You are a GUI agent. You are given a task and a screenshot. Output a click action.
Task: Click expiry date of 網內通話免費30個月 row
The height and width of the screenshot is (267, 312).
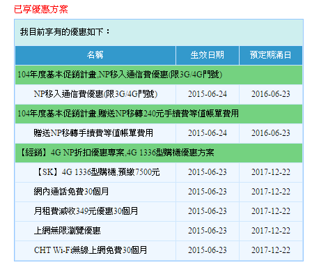[x=271, y=192]
